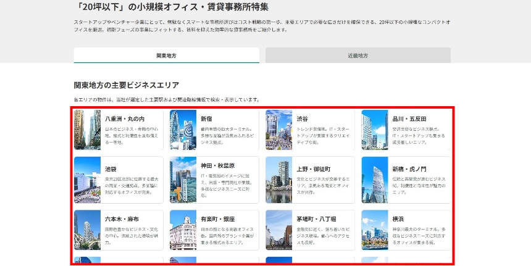Click the 六本木・麻布 area title
This screenshot has width=531, height=266.
[x=122, y=219]
